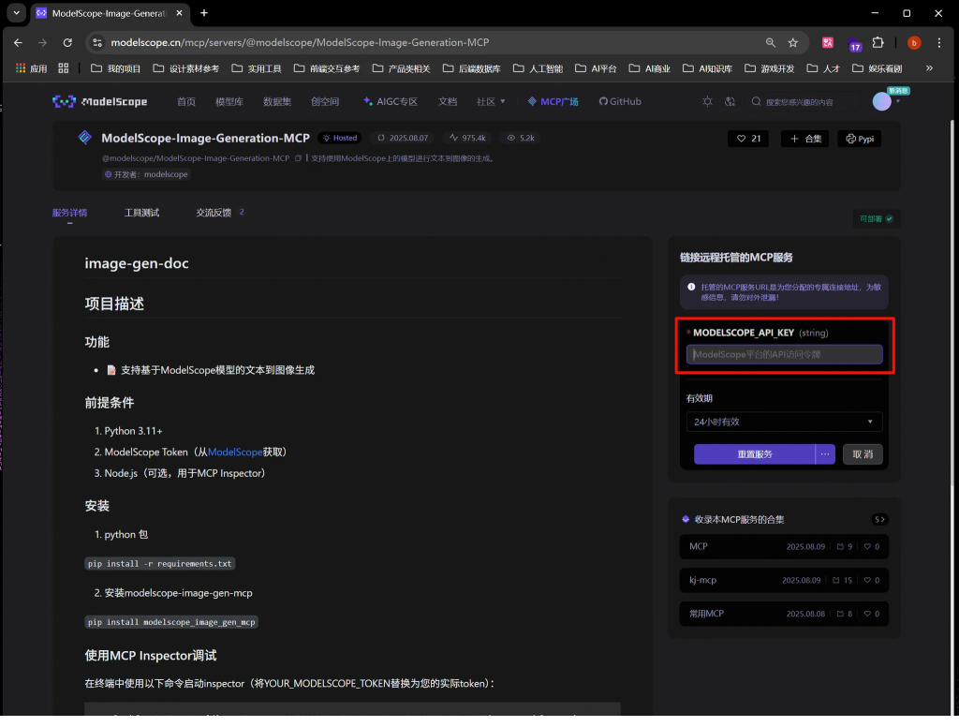959x727 pixels.
Task: Open 数据集 in the navigation
Action: (x=277, y=101)
